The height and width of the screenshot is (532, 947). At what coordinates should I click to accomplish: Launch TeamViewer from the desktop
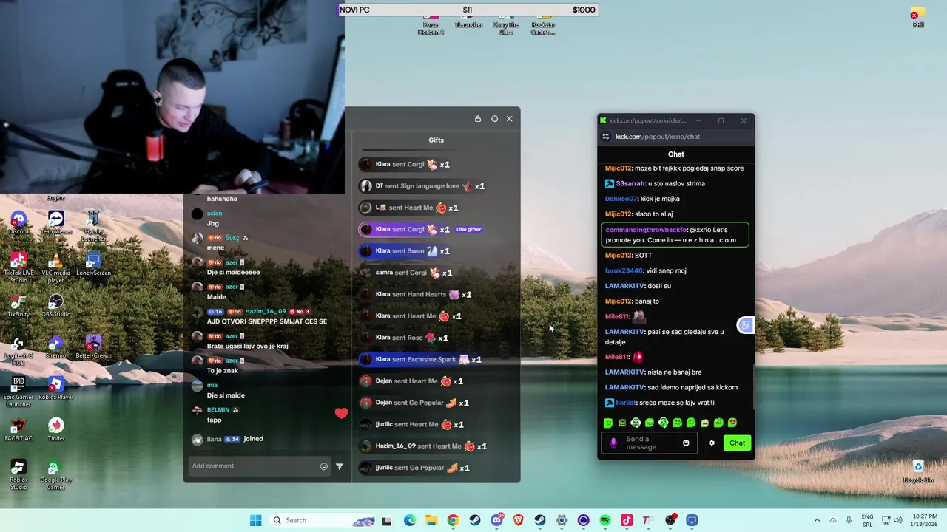pos(55,222)
